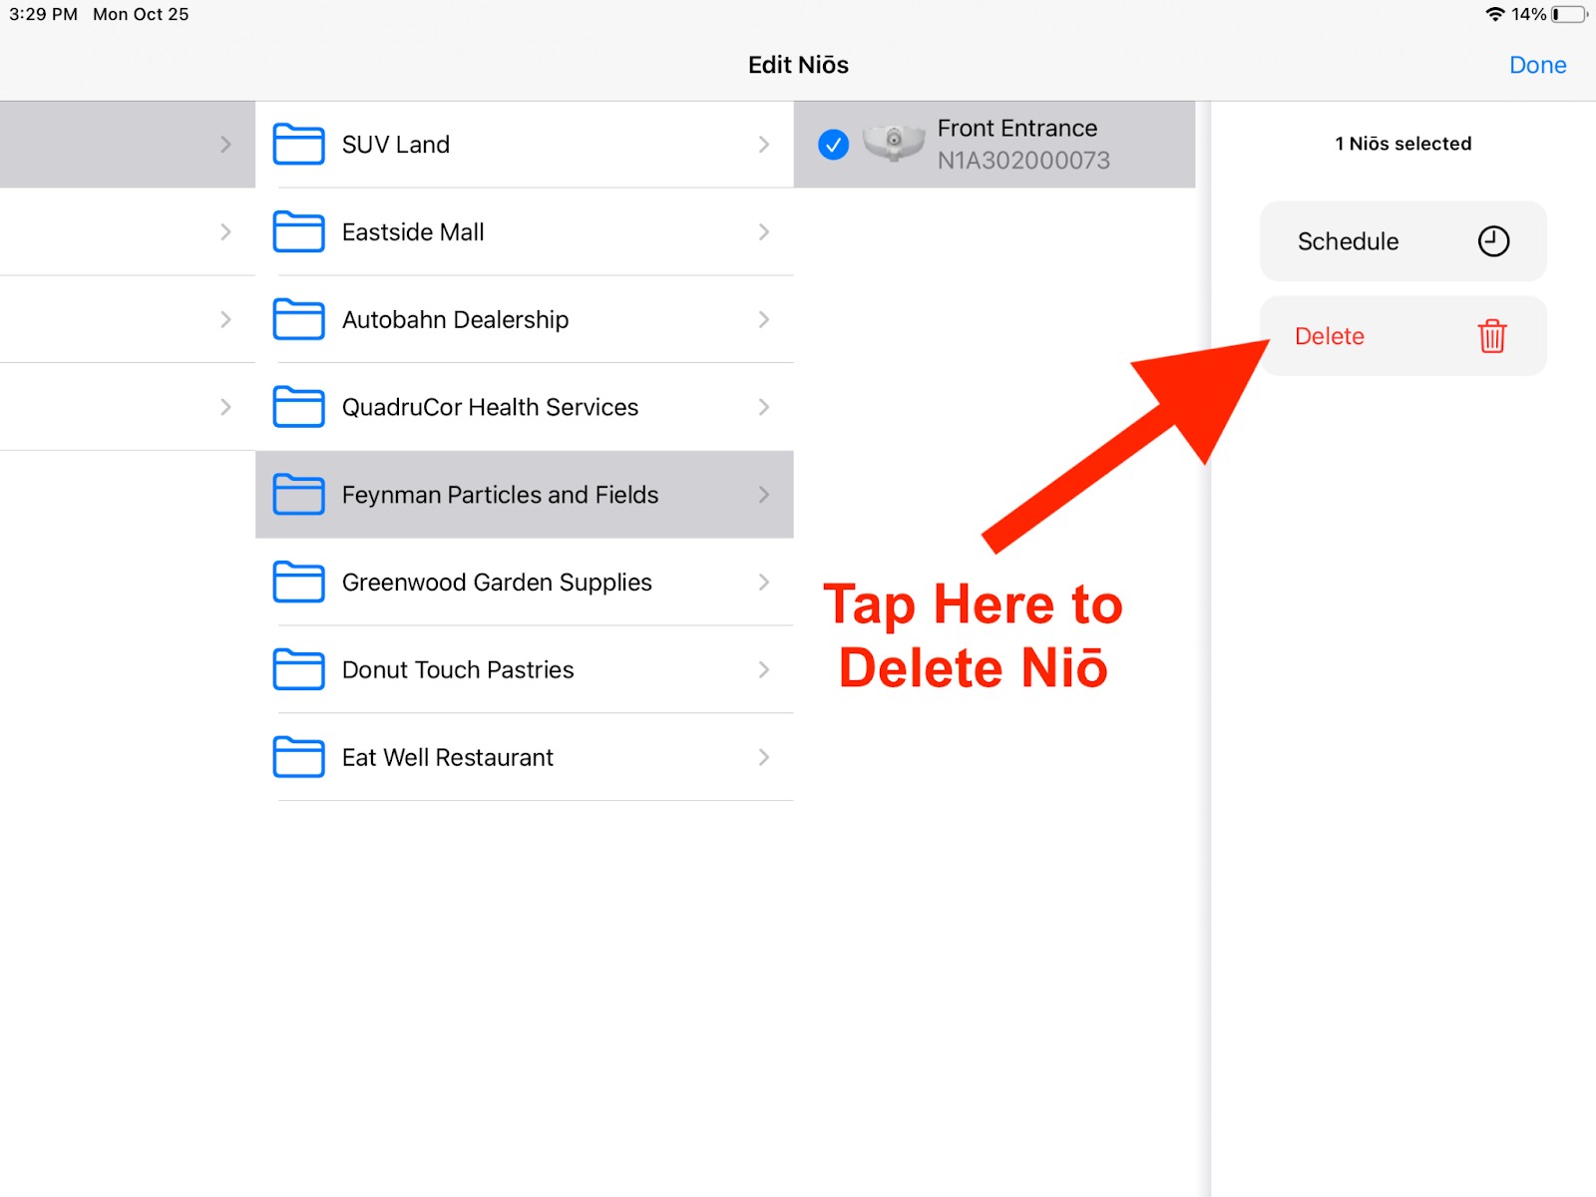
Task: Tap the Autobahn Dealership folder icon
Action: pos(298,320)
